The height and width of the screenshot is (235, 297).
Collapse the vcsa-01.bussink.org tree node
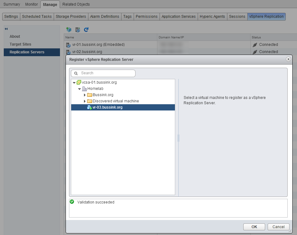coord(74,83)
